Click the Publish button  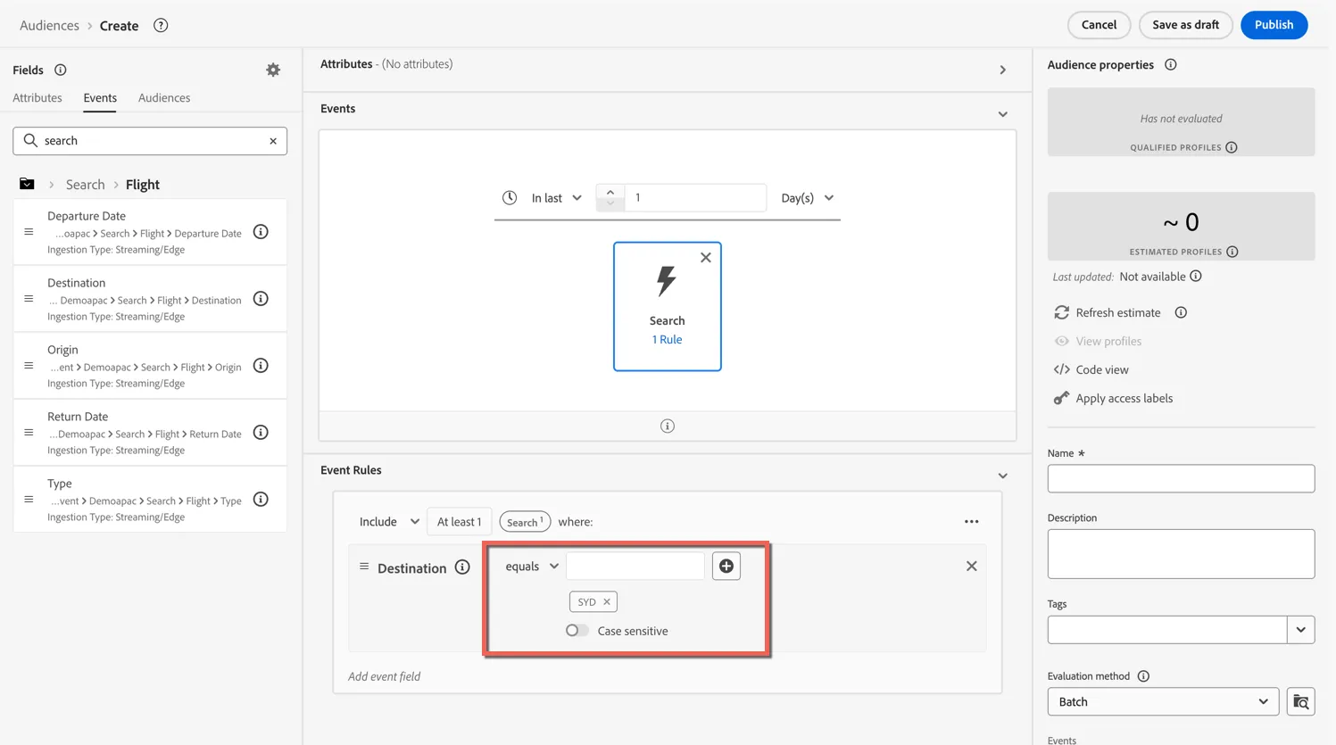(1274, 25)
